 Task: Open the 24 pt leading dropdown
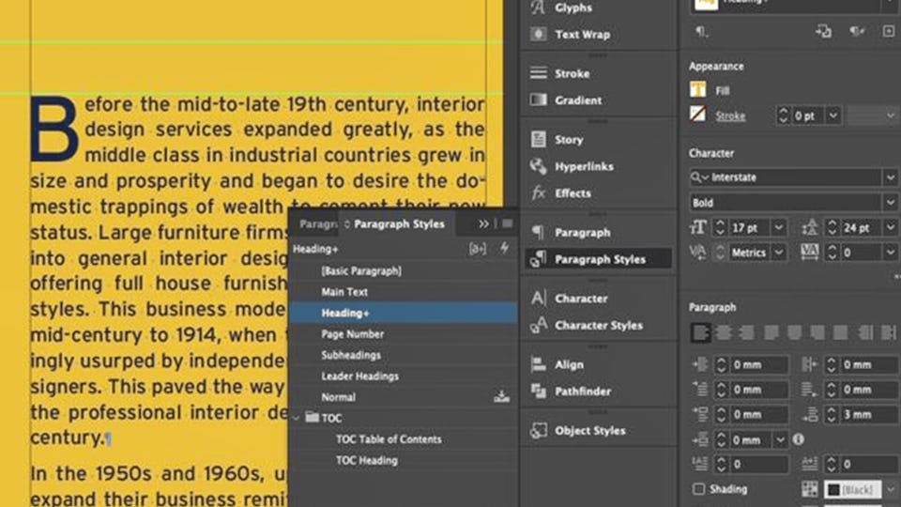tap(890, 227)
